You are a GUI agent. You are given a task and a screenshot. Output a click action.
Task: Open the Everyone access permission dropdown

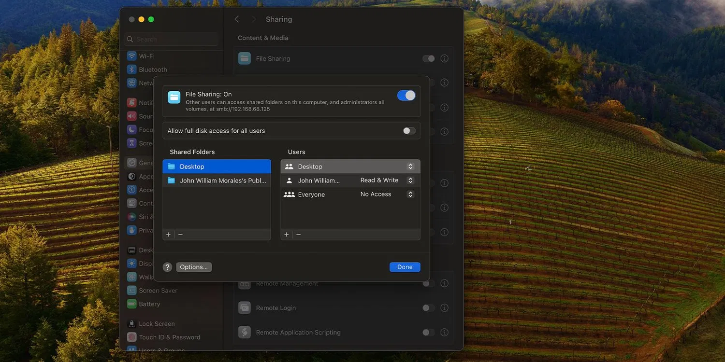[x=410, y=194]
